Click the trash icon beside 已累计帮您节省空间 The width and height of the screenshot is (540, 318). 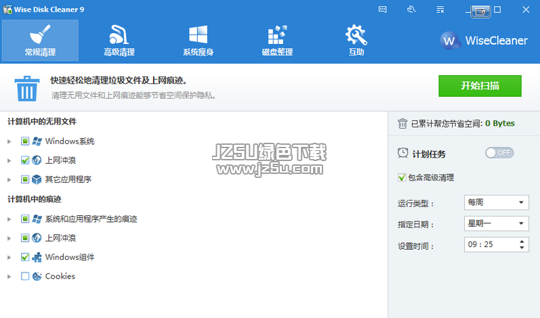coord(402,123)
